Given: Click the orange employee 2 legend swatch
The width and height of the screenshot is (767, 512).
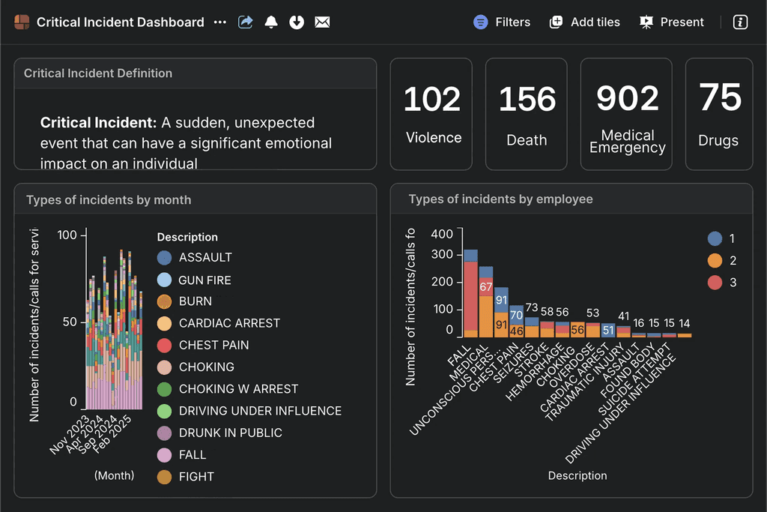Looking at the screenshot, I should (715, 260).
